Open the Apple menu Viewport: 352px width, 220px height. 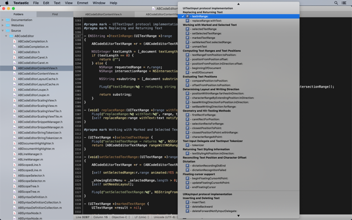click(x=7, y=3)
